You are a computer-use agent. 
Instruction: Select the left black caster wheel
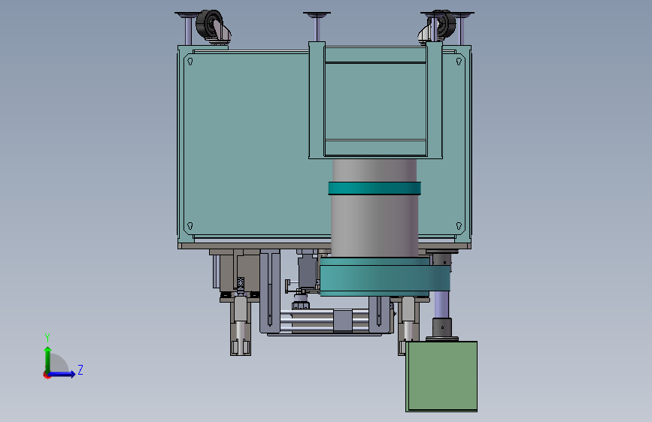point(210,24)
